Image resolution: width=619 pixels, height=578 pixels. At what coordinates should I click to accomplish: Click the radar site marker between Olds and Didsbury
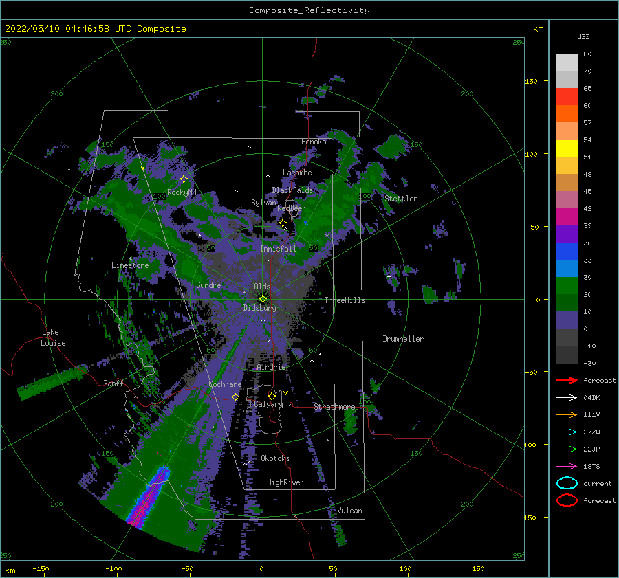263,299
